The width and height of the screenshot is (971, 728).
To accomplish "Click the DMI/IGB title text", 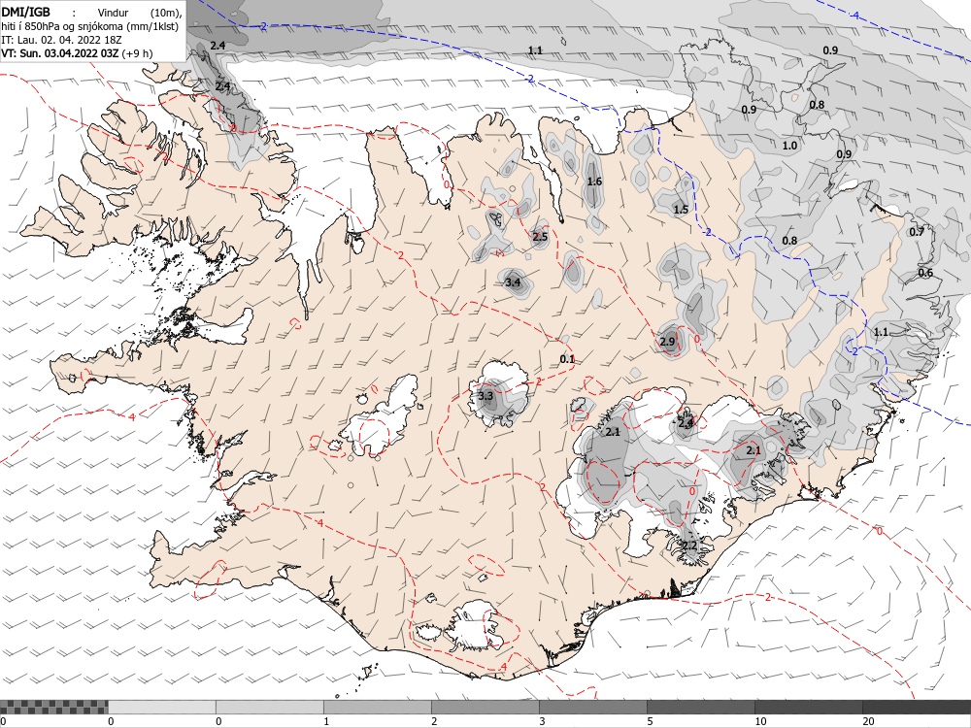I will [x=26, y=12].
